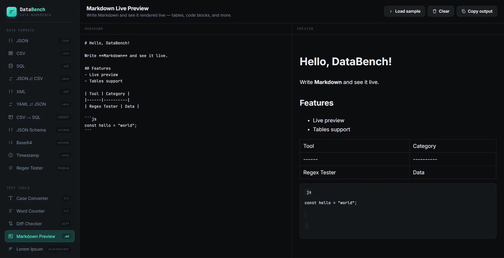Click the DataBench logo icon

12,12
